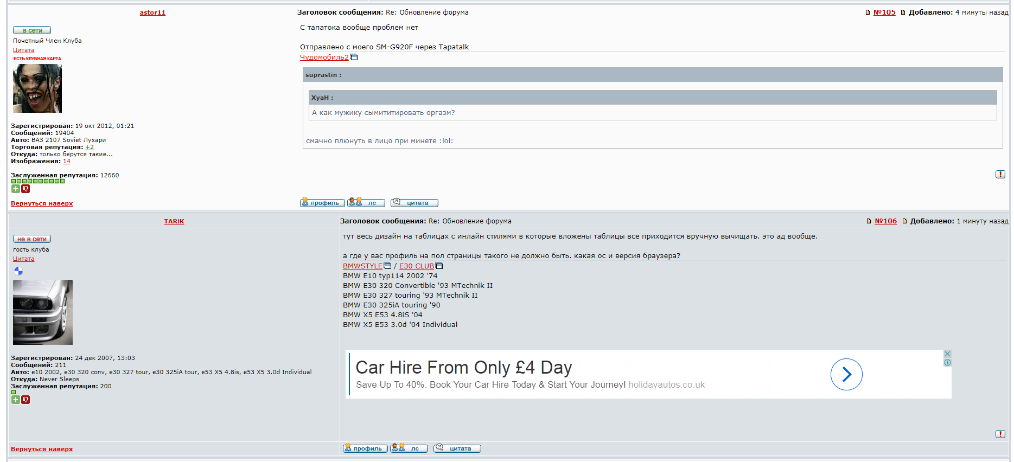The image size is (1014, 462).
Task: Click green plus reputation icon under astor11
Action: [x=16, y=189]
